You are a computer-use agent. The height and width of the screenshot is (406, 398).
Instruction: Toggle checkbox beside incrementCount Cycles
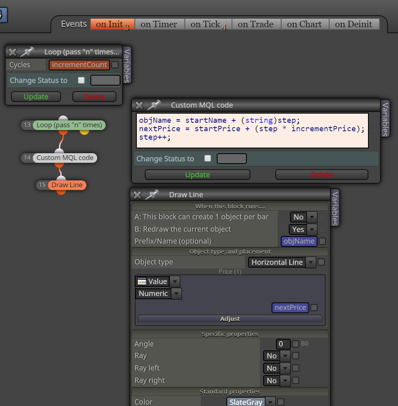click(115, 65)
